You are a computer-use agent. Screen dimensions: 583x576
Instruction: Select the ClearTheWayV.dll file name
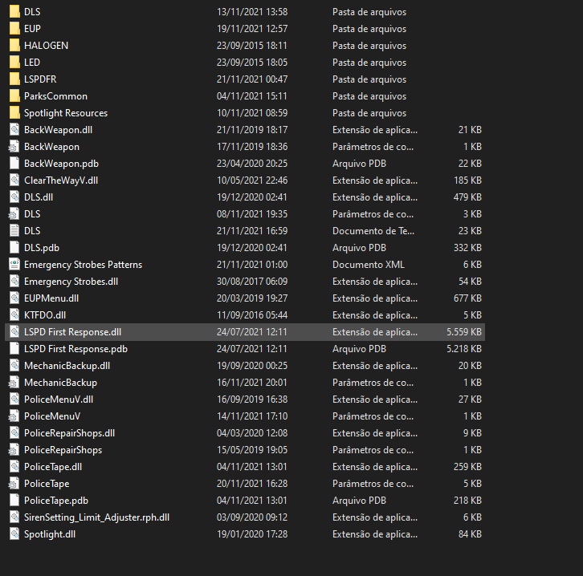(x=61, y=181)
